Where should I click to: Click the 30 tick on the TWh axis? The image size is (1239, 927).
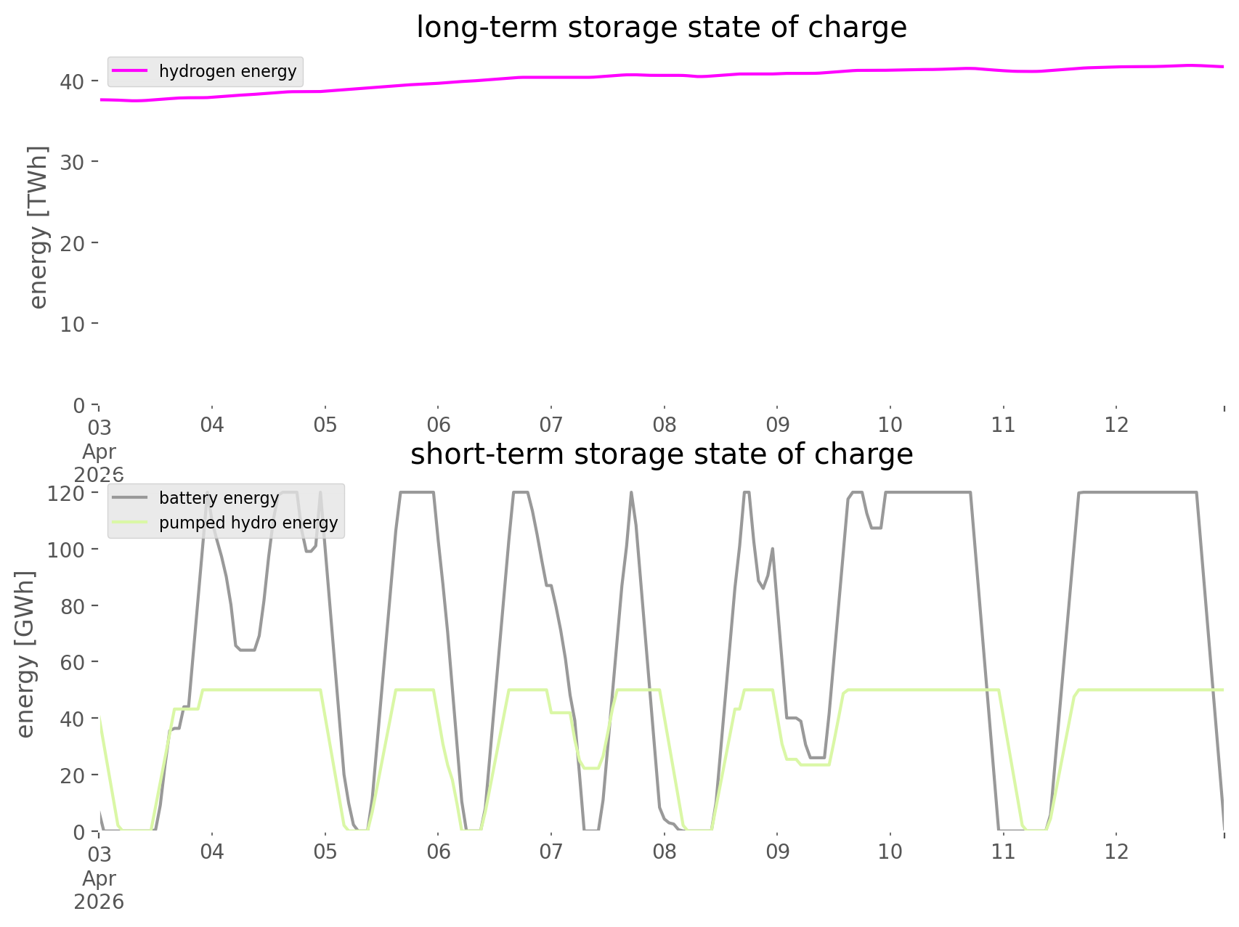72,162
